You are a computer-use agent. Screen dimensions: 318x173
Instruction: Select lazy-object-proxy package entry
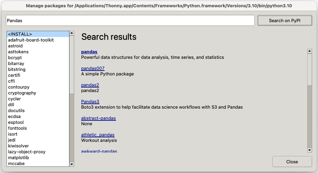(x=38, y=152)
